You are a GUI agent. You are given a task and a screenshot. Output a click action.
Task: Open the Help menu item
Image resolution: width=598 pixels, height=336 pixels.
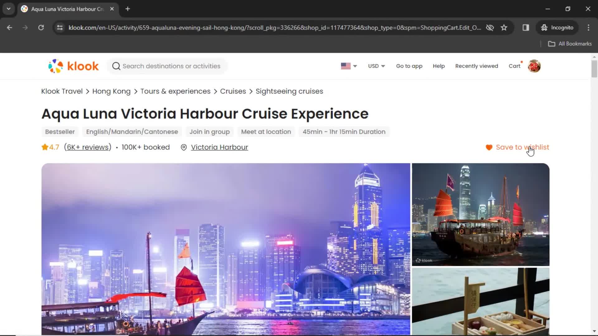pyautogui.click(x=439, y=66)
